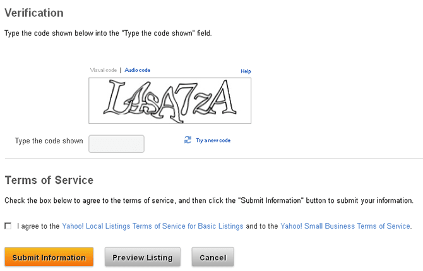Click the "Type the code shown" field label

pos(49,141)
